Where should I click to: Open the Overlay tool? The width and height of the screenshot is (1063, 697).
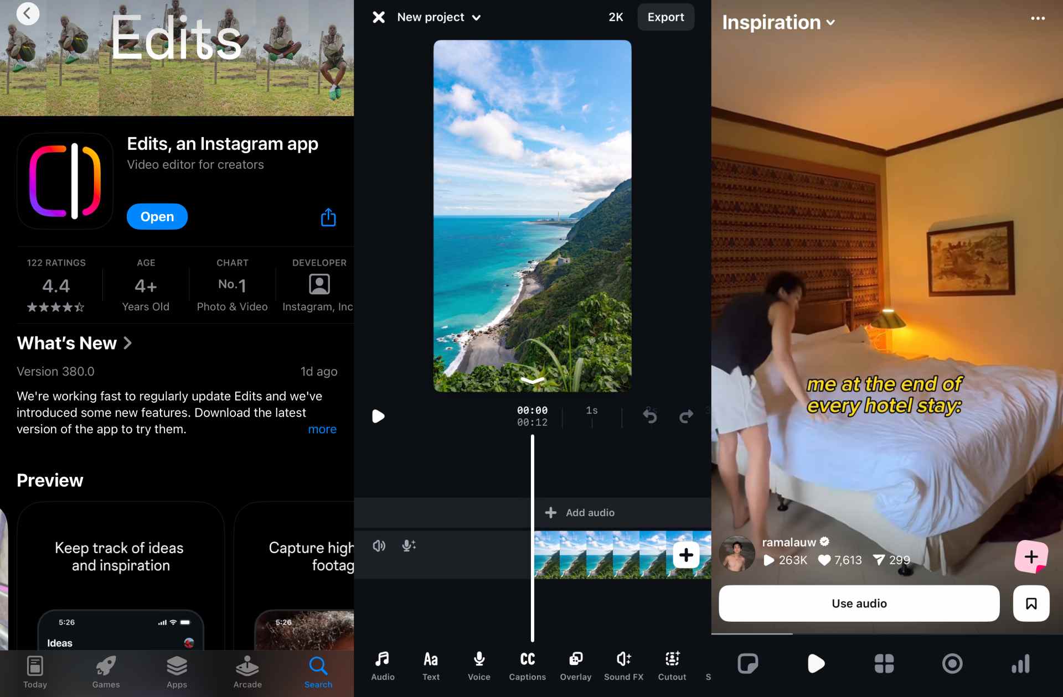click(575, 665)
